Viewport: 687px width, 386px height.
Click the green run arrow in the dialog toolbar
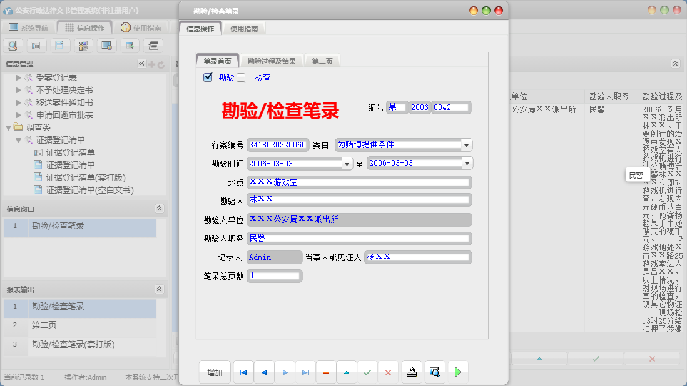[x=457, y=372]
